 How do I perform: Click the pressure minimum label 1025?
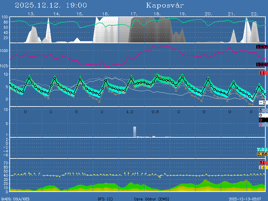tap(262, 64)
